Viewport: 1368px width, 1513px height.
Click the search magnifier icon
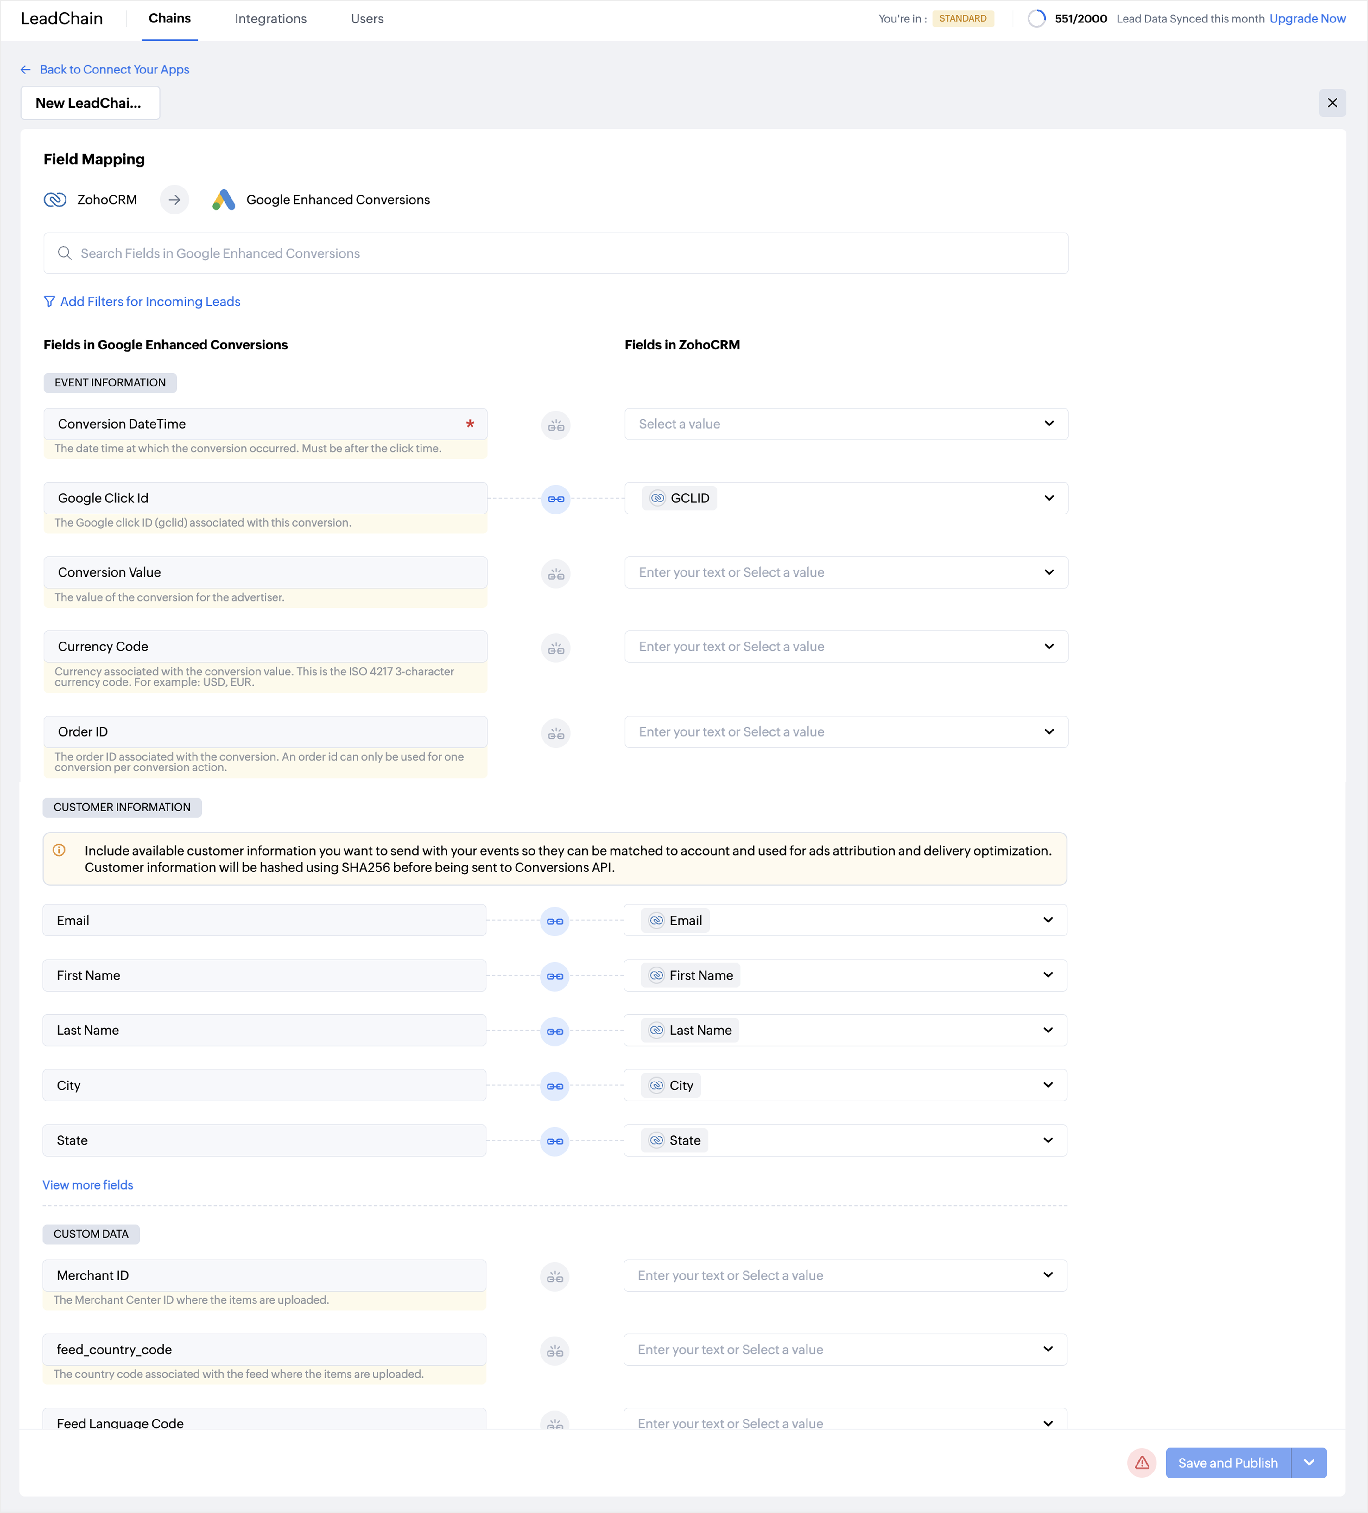click(65, 254)
